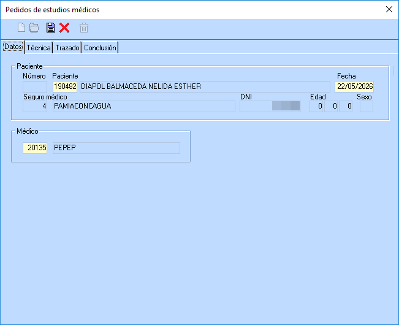The height and width of the screenshot is (325, 399).
Task: Click the last Edad field
Action: (346, 106)
